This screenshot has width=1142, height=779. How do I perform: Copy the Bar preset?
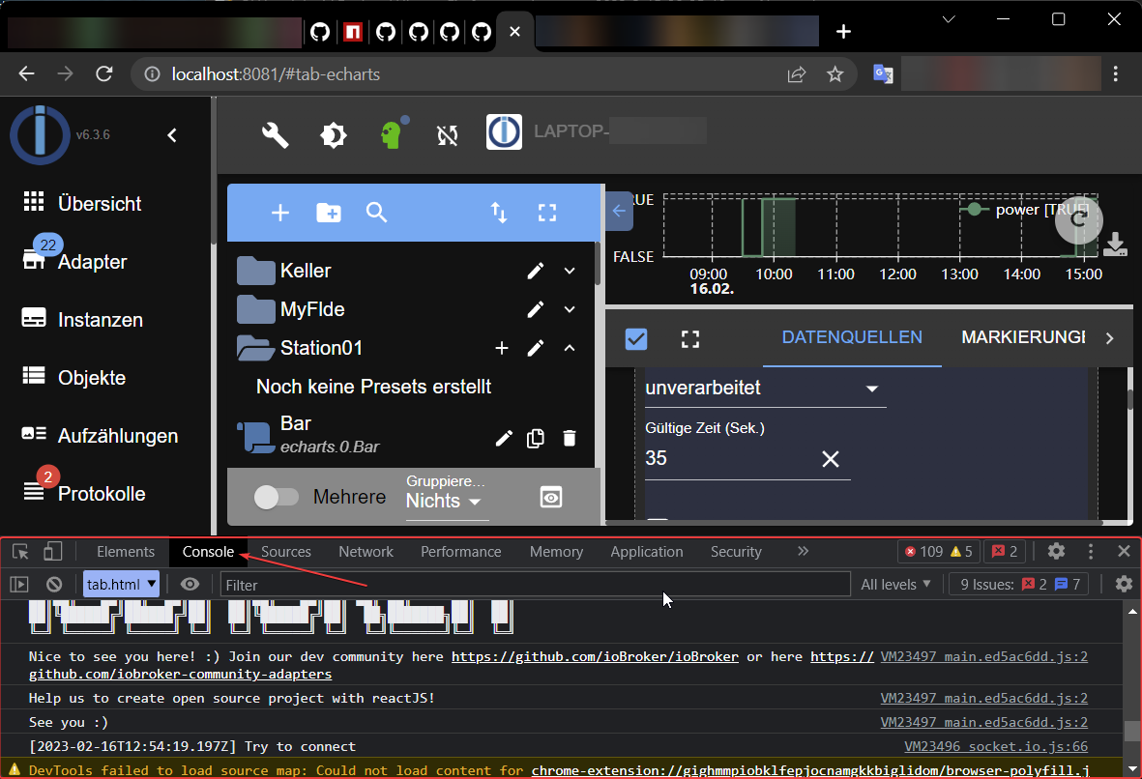536,438
